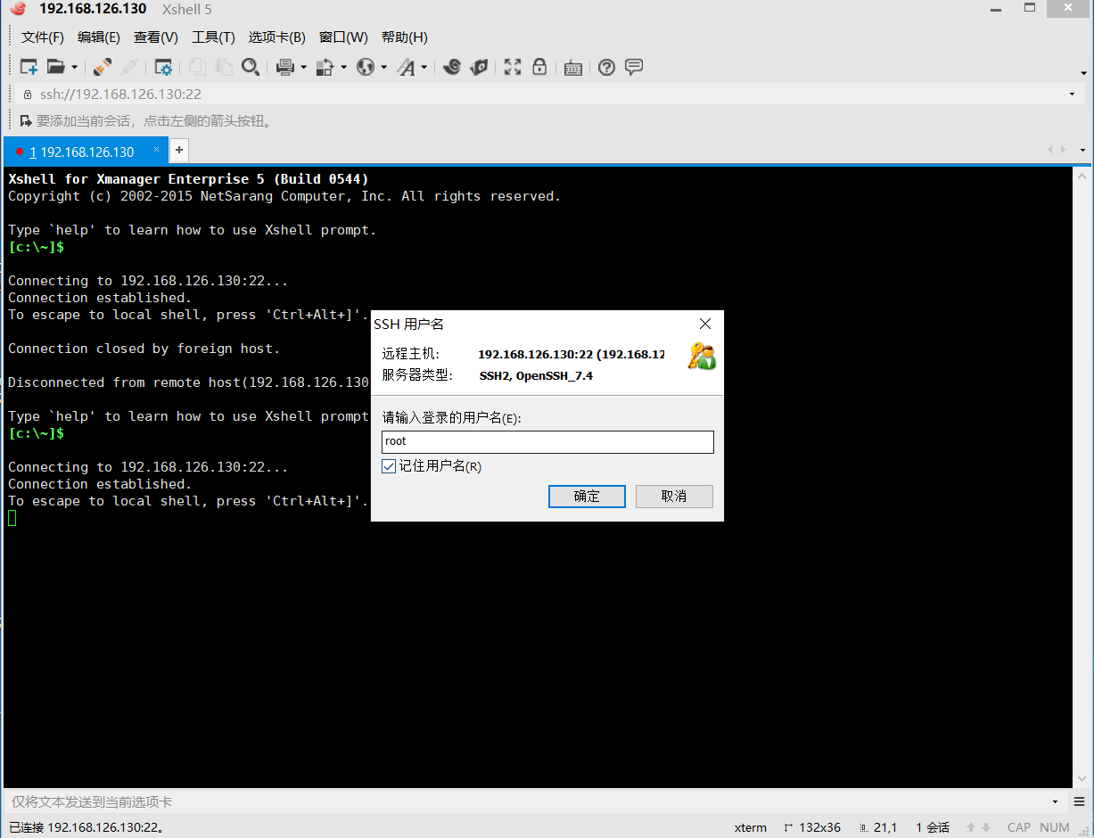
Task: Click the Help question mark icon
Action: [607, 67]
